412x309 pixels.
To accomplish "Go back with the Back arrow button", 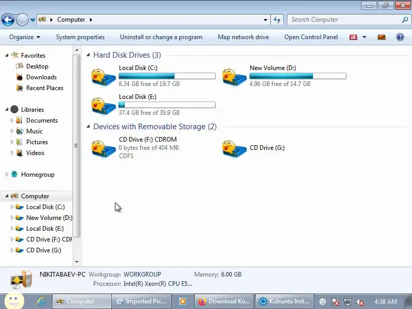I will coord(8,20).
